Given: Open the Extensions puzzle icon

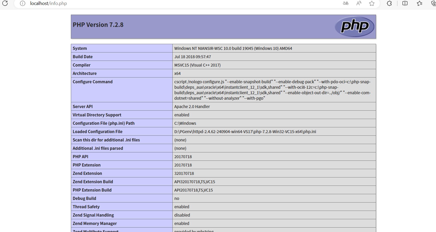Looking at the screenshot, I should coord(389,3).
